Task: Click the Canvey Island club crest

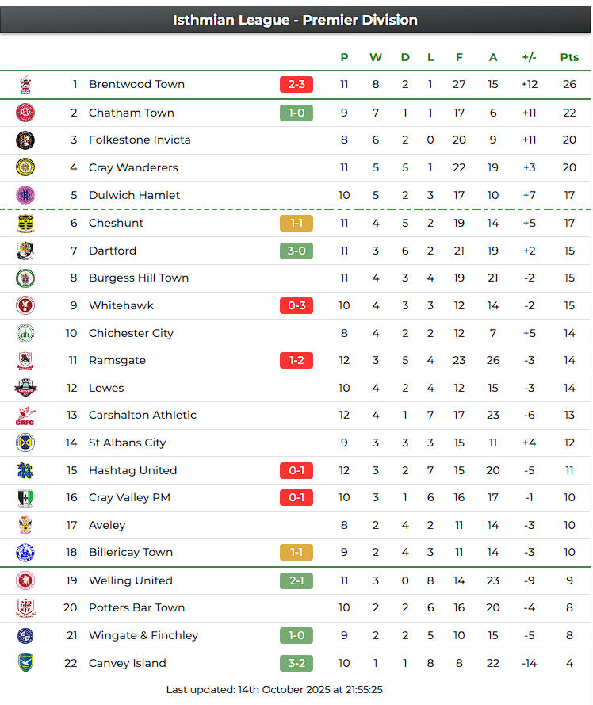Action: (x=25, y=663)
